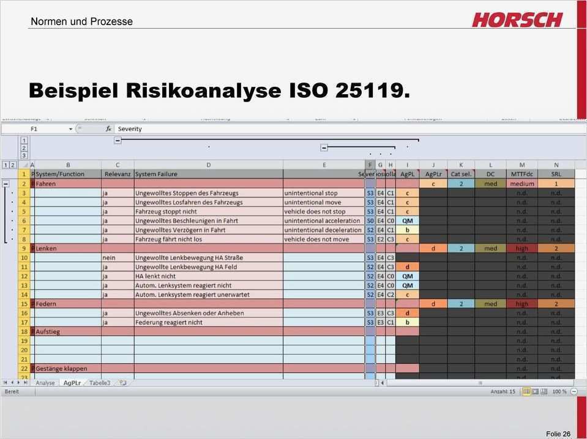This screenshot has width=587, height=439.
Task: Click cell HA lenkt nicht
Action: coord(209,276)
